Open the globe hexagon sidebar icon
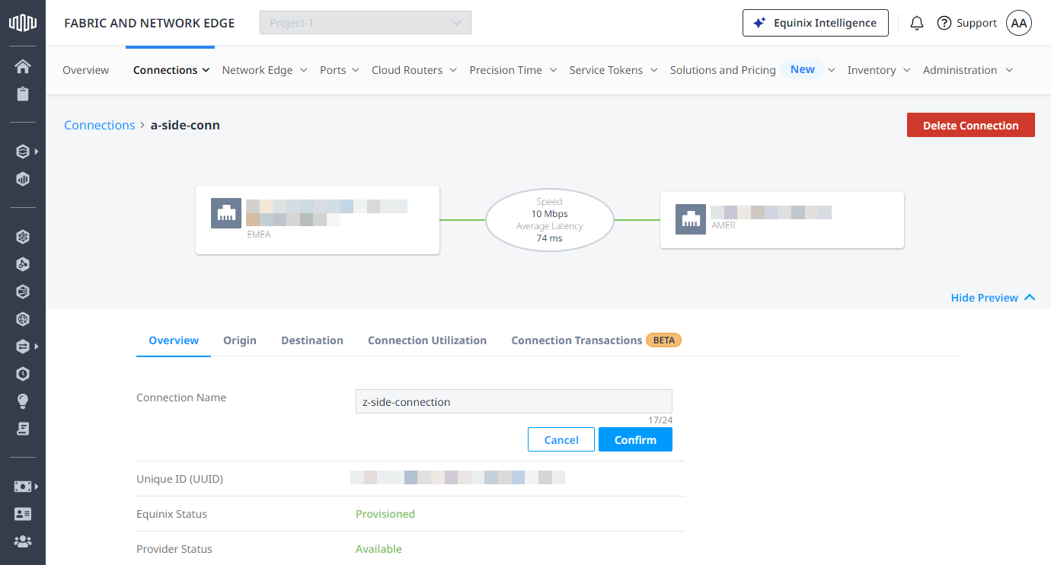This screenshot has height=565, width=1051. (23, 319)
